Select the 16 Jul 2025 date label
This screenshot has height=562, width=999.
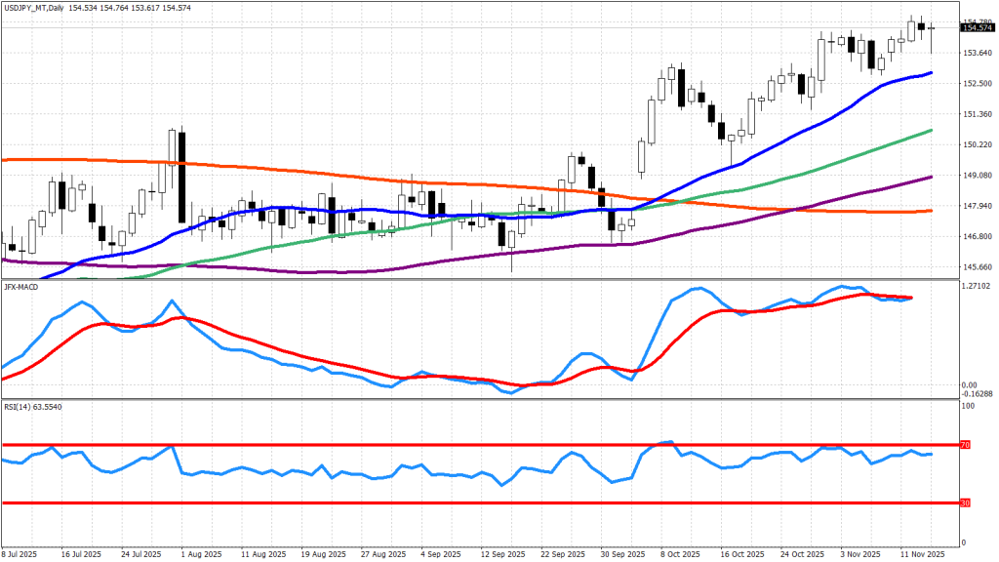click(x=82, y=553)
